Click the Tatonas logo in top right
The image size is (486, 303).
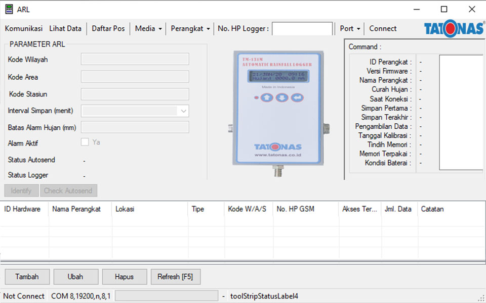click(454, 29)
